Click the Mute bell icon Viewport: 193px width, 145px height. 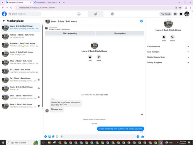(x=164, y=37)
